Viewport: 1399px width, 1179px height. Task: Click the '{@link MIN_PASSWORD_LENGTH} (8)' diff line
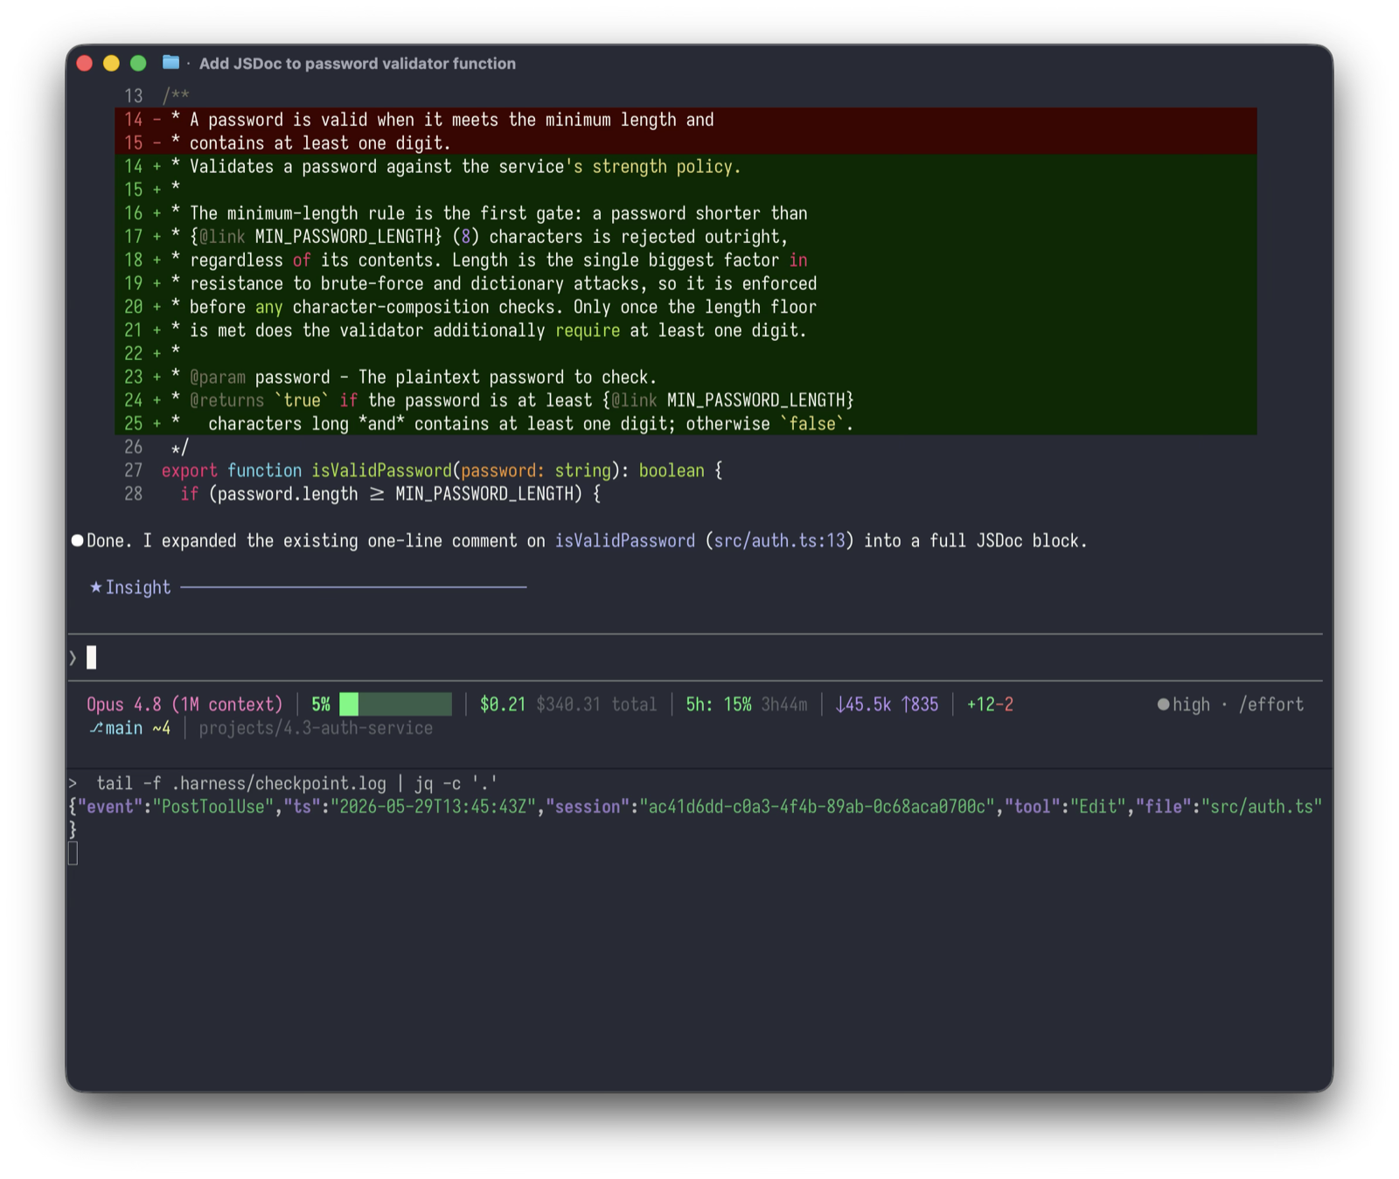(x=686, y=237)
